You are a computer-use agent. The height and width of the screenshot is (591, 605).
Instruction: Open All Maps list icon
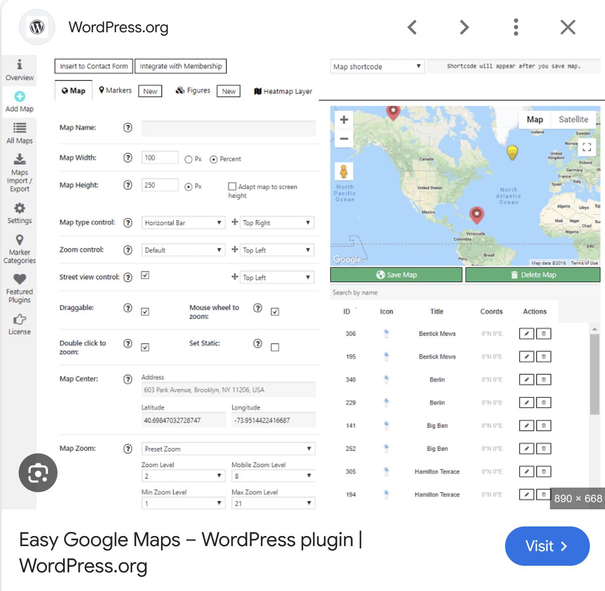pos(20,128)
